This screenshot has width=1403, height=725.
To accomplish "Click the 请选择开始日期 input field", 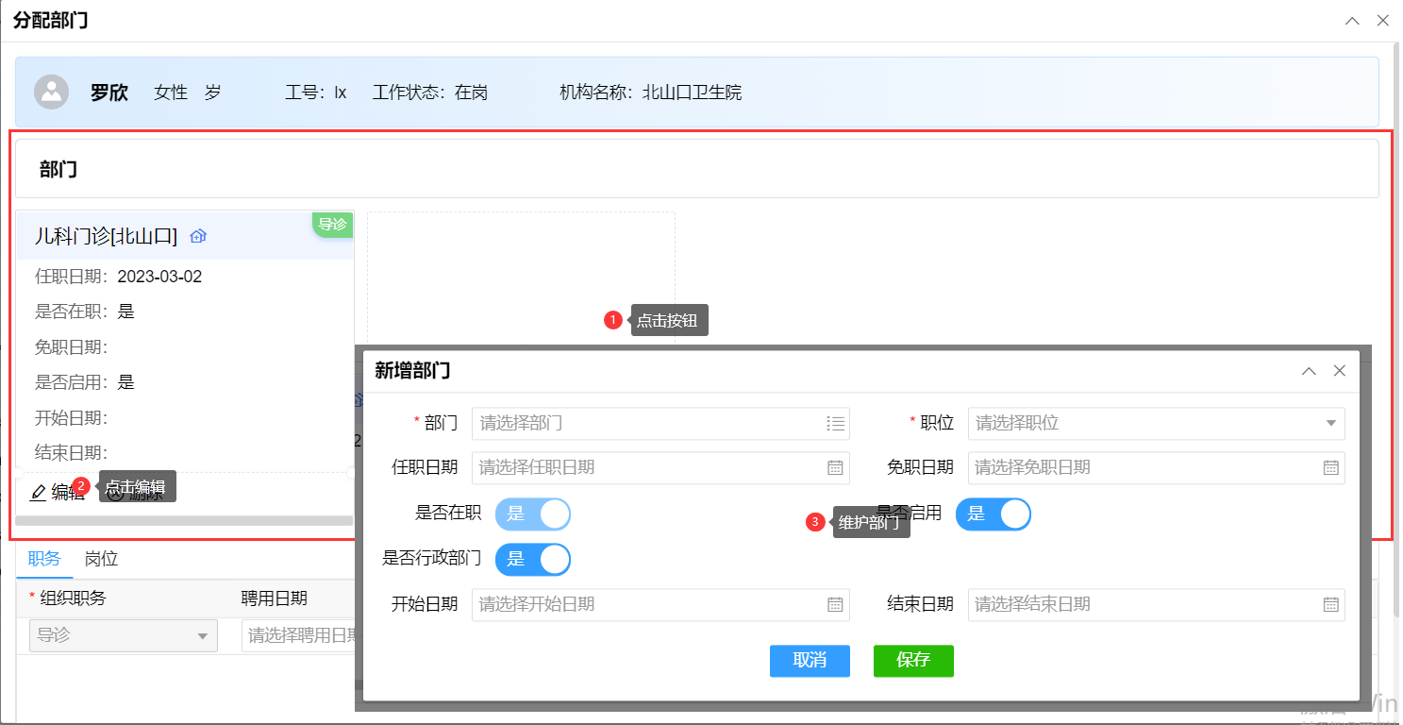I will pos(660,604).
